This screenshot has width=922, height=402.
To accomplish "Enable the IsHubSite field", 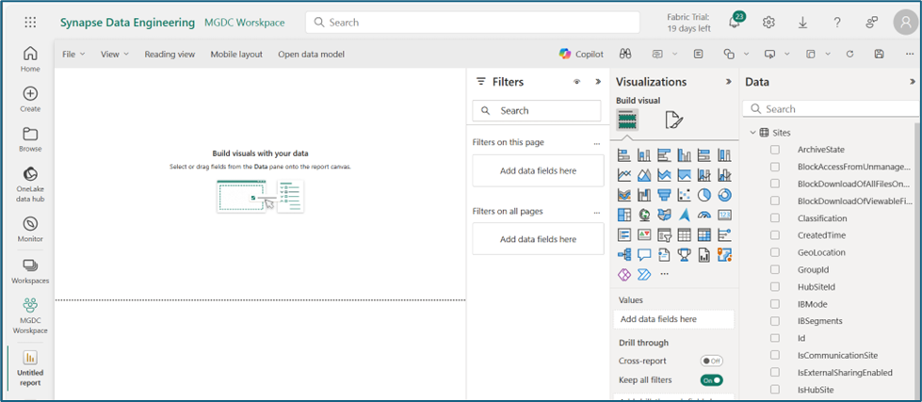I will point(775,389).
